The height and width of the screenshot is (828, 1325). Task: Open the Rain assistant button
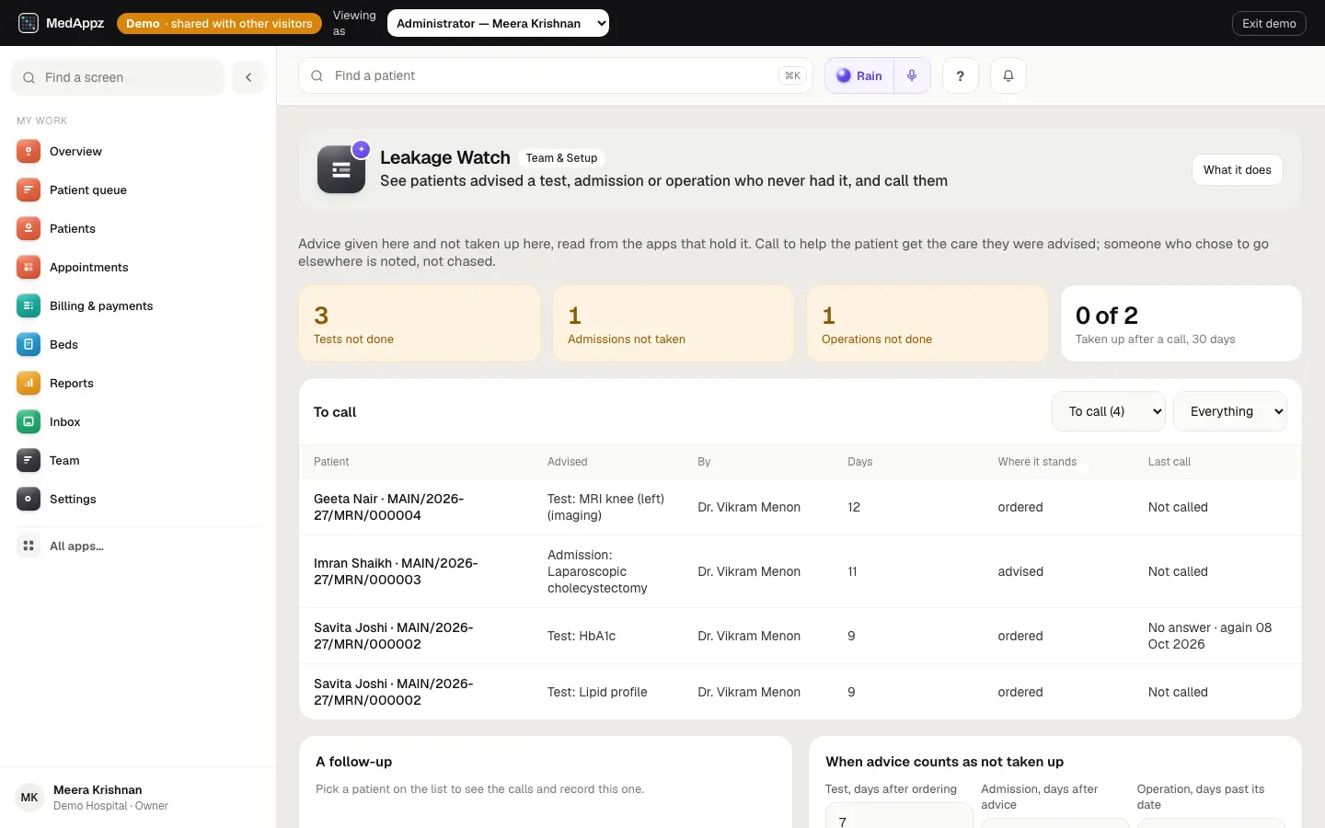pyautogui.click(x=859, y=75)
